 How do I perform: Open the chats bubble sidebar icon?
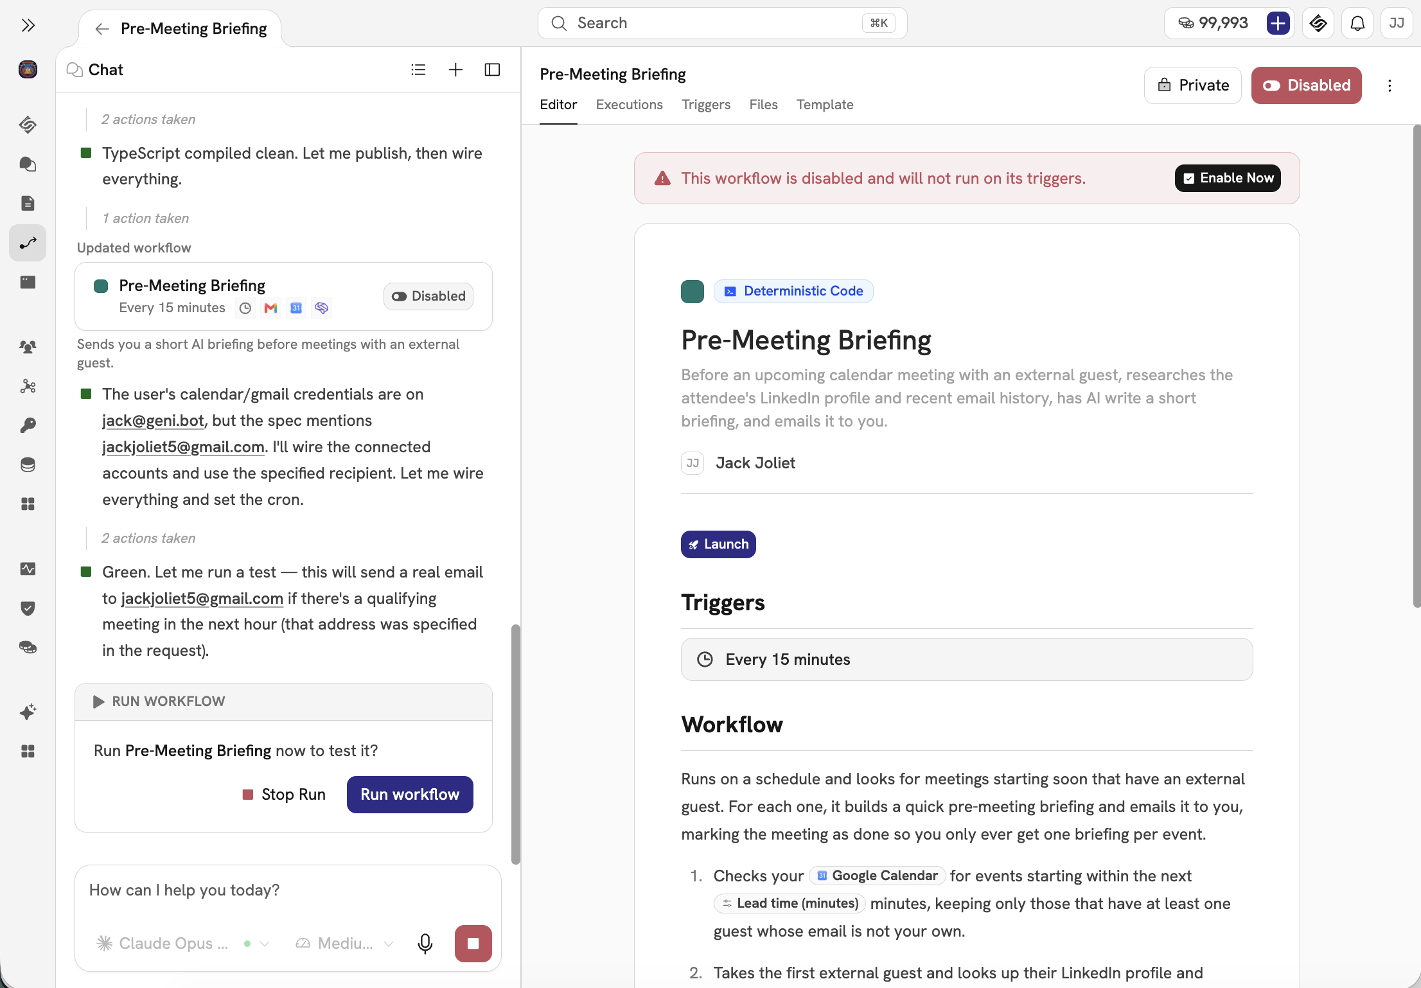pyautogui.click(x=28, y=164)
